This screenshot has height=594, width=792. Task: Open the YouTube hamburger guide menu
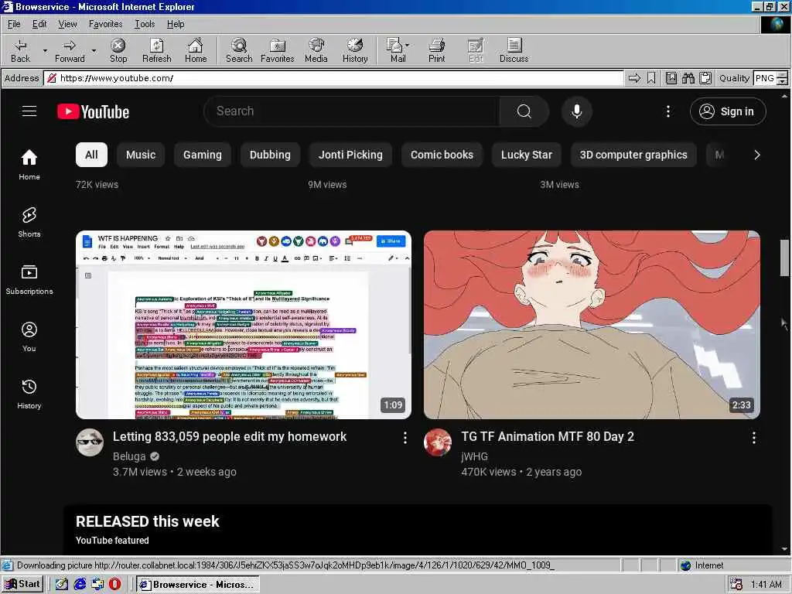click(x=29, y=111)
